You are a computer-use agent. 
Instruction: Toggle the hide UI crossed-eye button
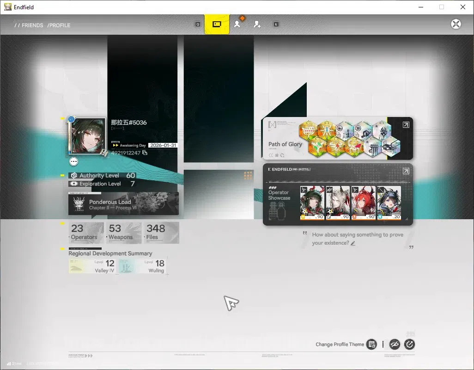tap(395, 344)
